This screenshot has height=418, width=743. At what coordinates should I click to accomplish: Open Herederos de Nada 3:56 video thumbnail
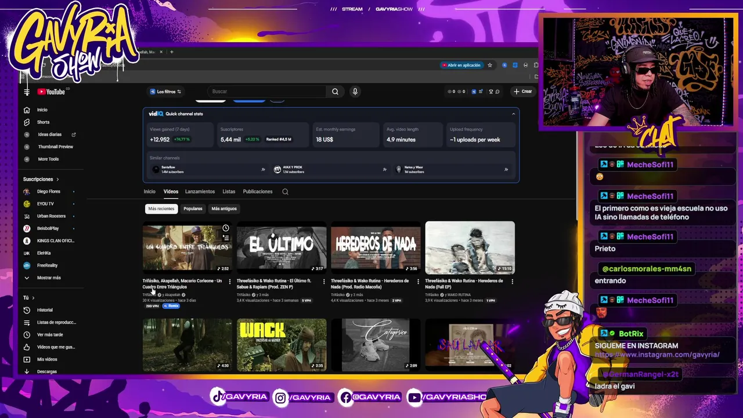(x=376, y=247)
